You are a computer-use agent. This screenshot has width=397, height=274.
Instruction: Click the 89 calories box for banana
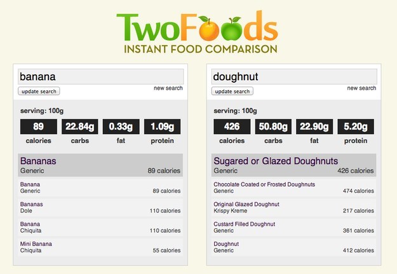click(x=39, y=127)
